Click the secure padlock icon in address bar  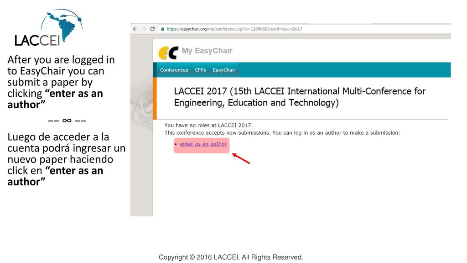[162, 29]
